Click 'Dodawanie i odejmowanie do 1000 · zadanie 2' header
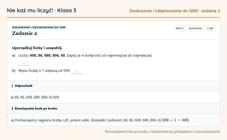The image size is (227, 140). point(175,11)
